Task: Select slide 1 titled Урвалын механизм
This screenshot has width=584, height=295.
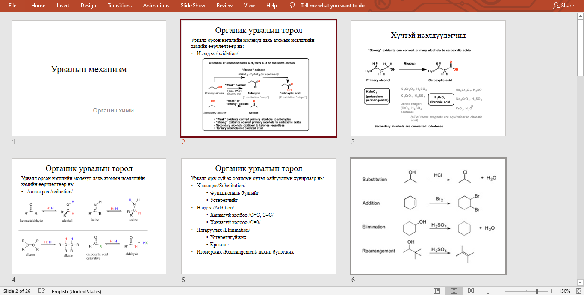Action: 89,78
